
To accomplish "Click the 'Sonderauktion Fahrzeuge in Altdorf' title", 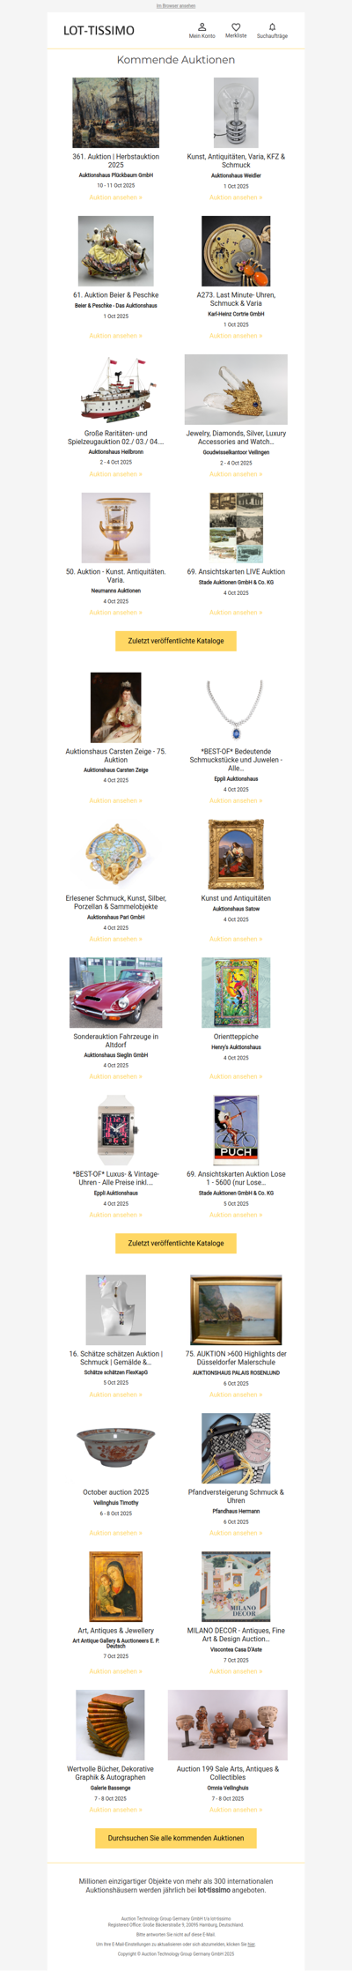I will click(x=116, y=1041).
